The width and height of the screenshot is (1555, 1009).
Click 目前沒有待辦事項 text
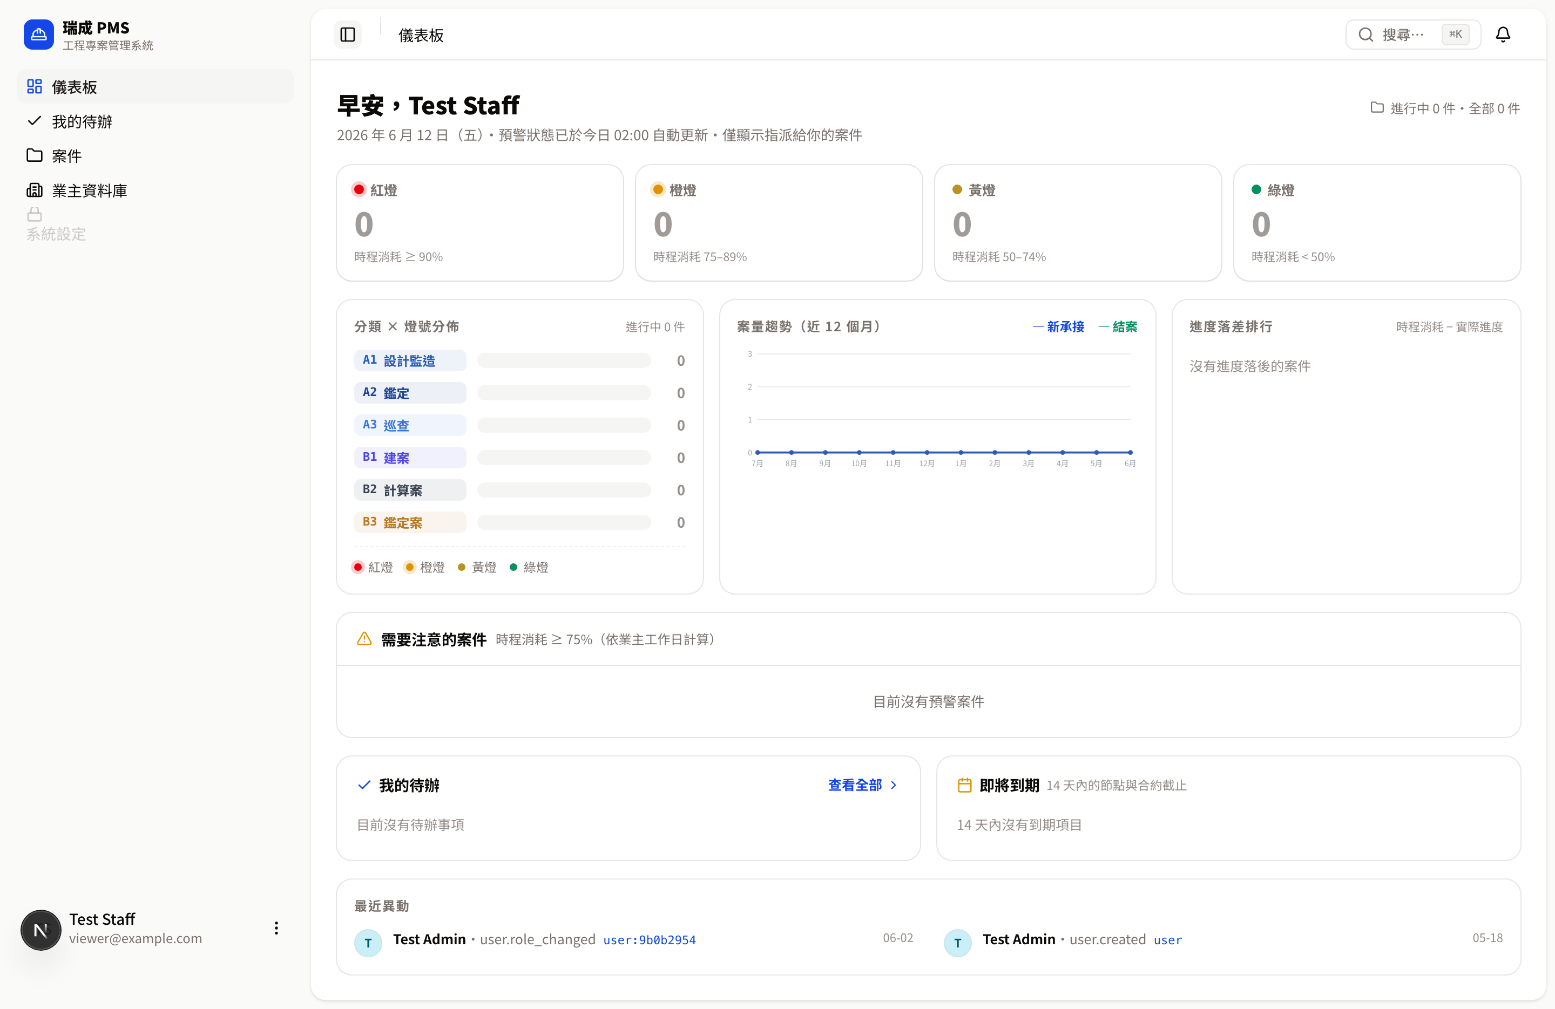pos(410,825)
